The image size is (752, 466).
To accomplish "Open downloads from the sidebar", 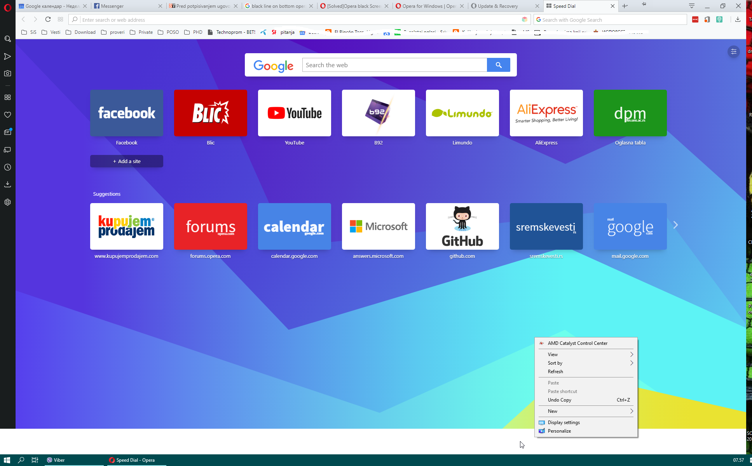I will (7, 184).
